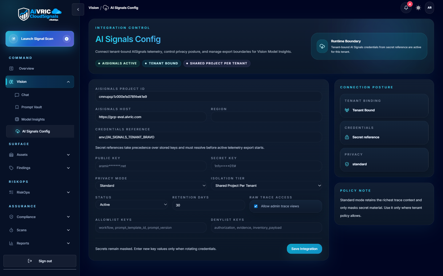Expand the Findings section chevron
443x276 pixels.
pos(68,168)
